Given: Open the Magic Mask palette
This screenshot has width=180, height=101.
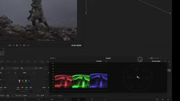Looking at the screenshot, I should point(42,62).
